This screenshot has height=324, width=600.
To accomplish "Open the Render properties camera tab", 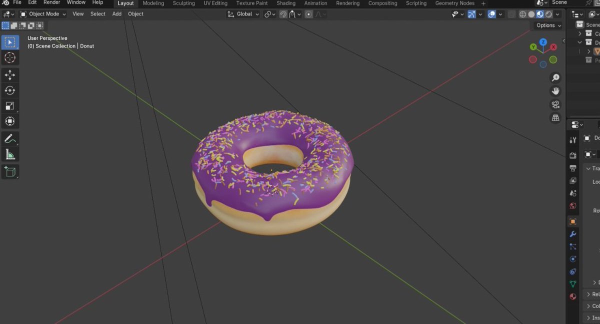I will [572, 155].
